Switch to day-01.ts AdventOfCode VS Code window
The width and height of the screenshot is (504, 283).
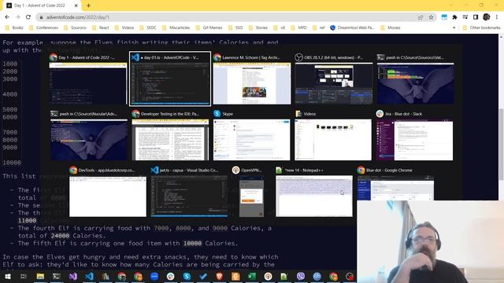170,79
